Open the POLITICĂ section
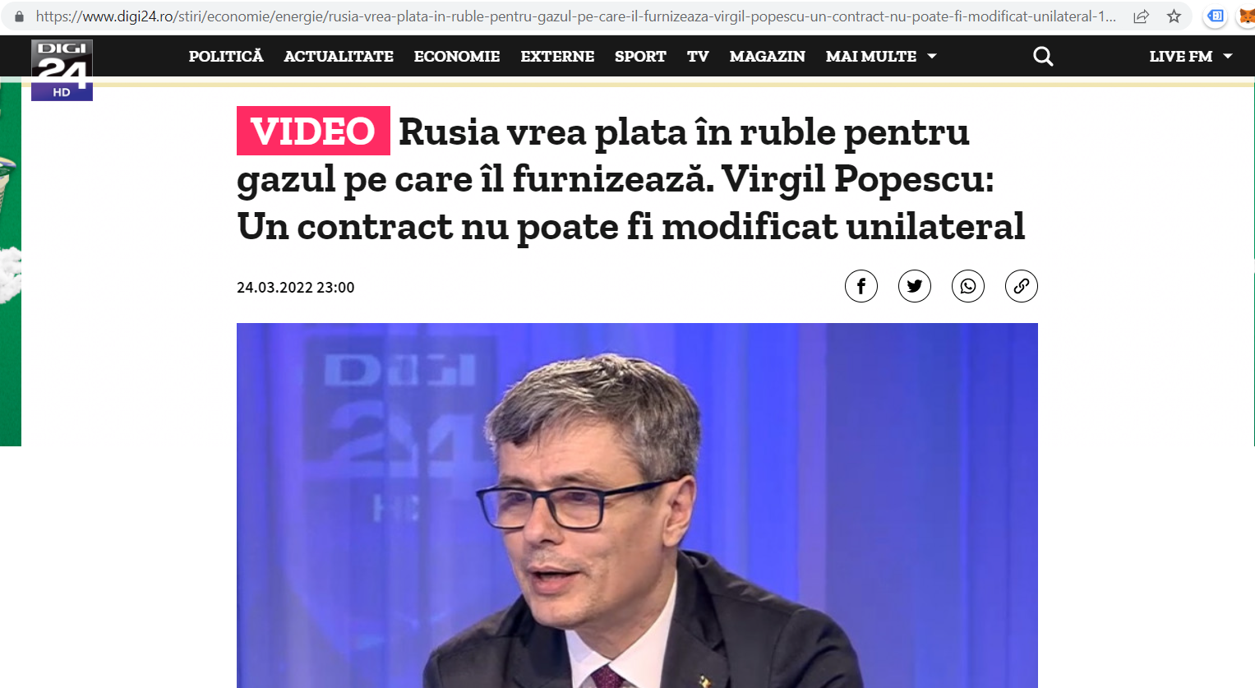1255x688 pixels. [226, 56]
